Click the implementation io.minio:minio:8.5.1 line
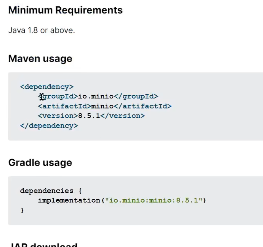 (x=122, y=201)
